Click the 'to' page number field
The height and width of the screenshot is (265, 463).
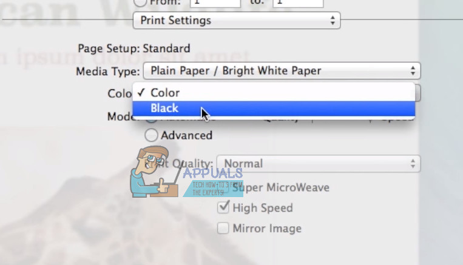coord(297,3)
